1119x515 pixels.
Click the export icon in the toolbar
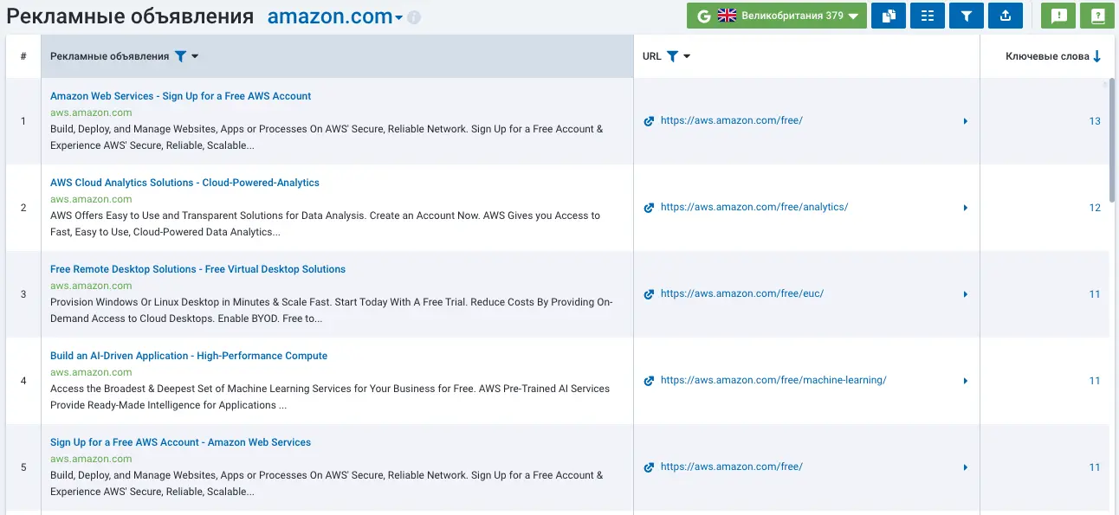1006,16
